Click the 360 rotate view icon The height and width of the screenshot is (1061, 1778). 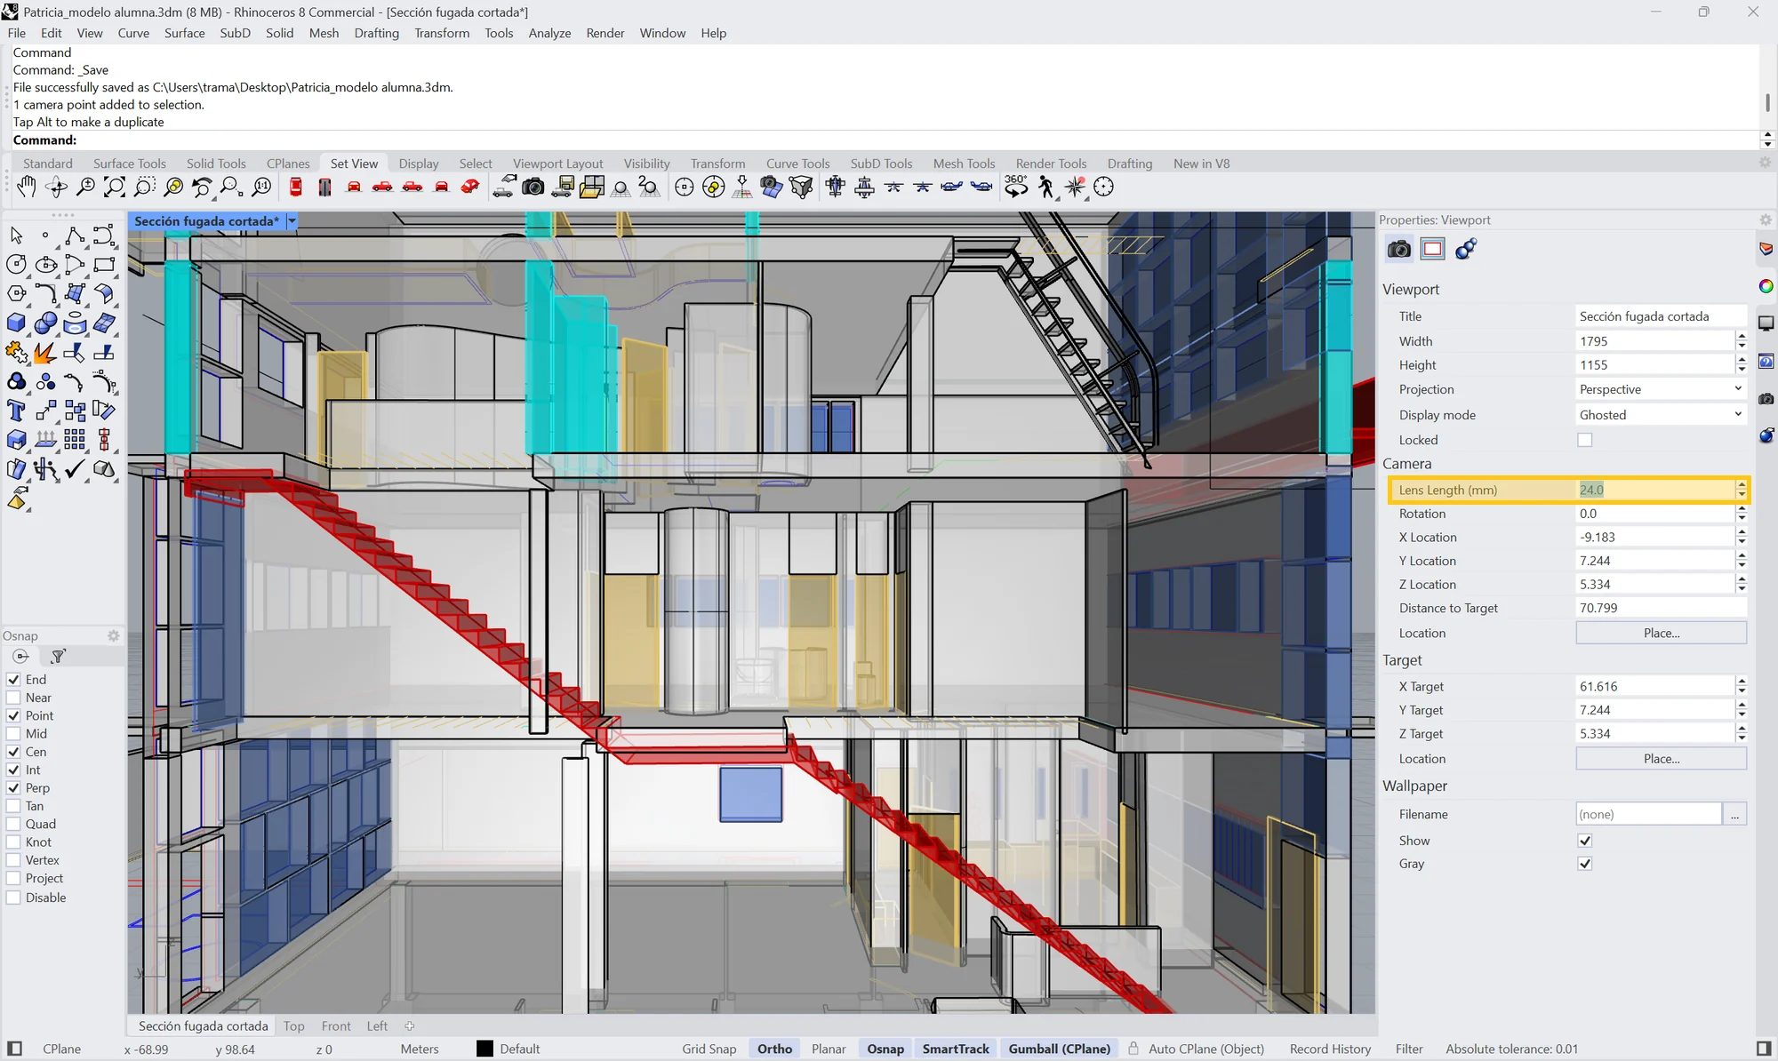coord(1016,187)
